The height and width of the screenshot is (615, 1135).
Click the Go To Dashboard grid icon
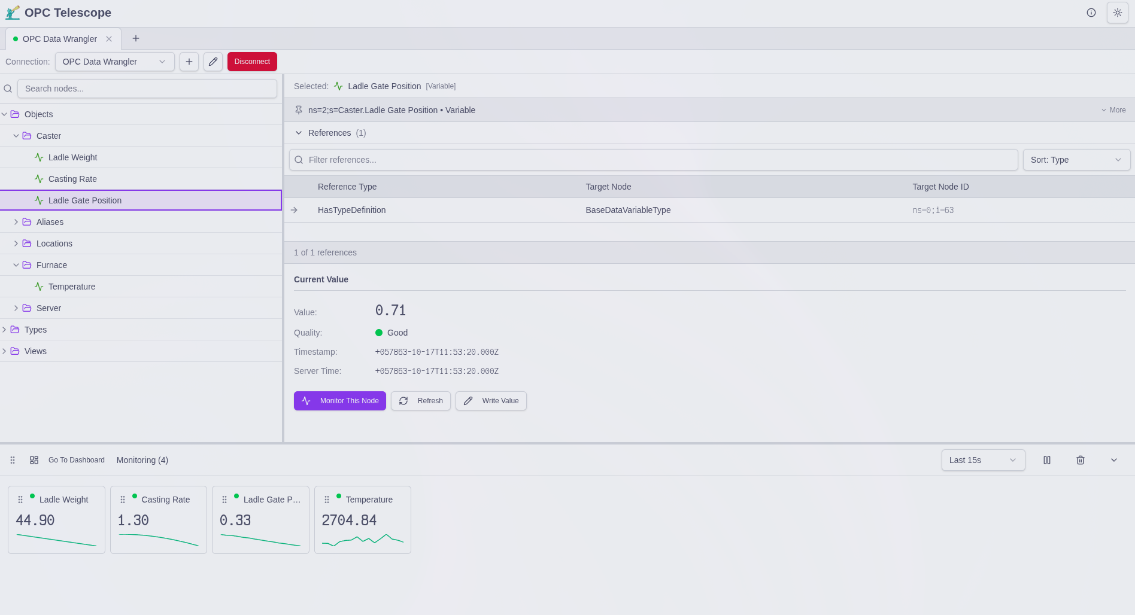(x=34, y=460)
